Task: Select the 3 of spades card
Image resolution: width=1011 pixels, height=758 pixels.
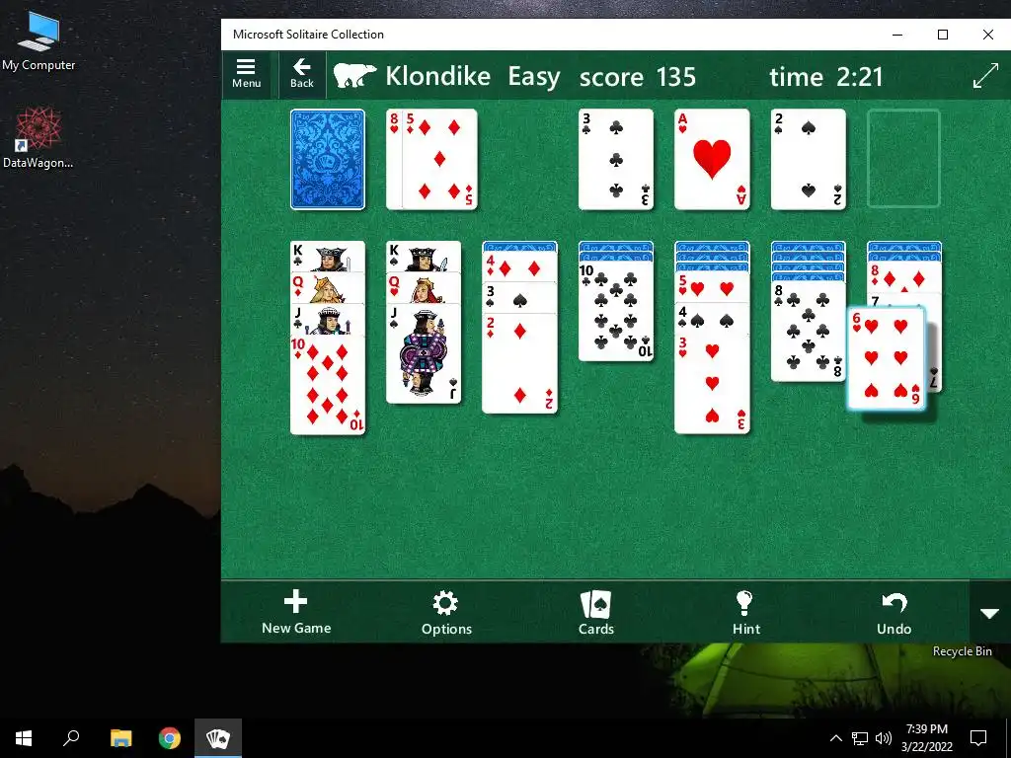Action: (x=519, y=298)
